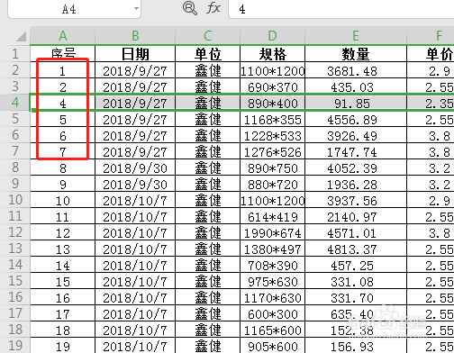Click serial number cell 8
The image size is (454, 353).
(62, 167)
